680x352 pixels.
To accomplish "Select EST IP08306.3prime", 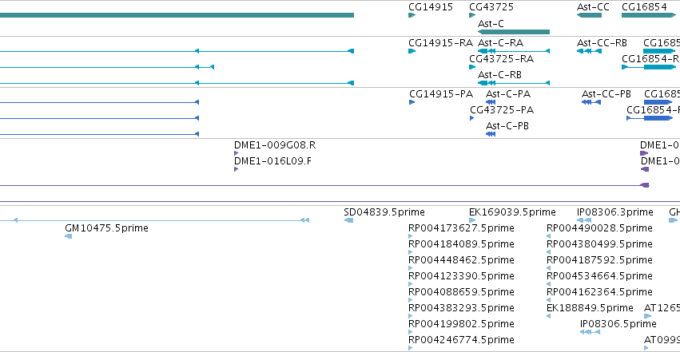I will pyautogui.click(x=614, y=212).
